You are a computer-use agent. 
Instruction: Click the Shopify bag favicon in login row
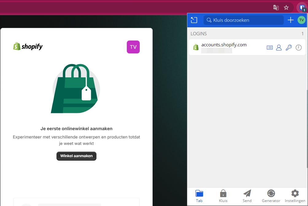pyautogui.click(x=196, y=47)
